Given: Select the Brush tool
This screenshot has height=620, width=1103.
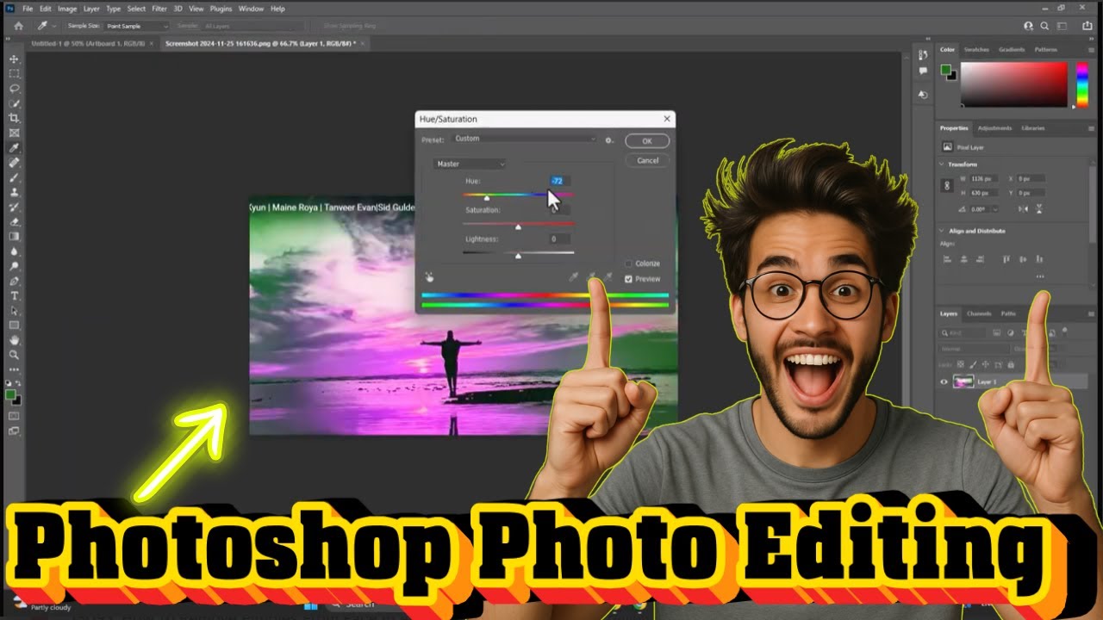Looking at the screenshot, I should point(15,177).
